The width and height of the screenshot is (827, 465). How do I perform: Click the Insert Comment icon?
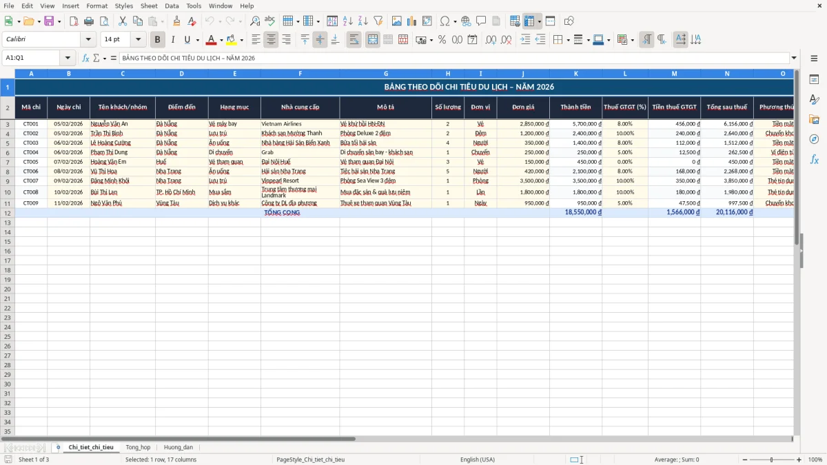pos(481,21)
